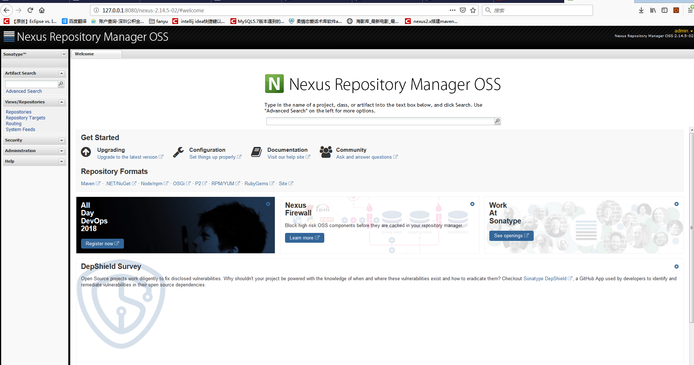Open the fanyu bookmarks folder
The height and width of the screenshot is (365, 694).
pos(159,21)
